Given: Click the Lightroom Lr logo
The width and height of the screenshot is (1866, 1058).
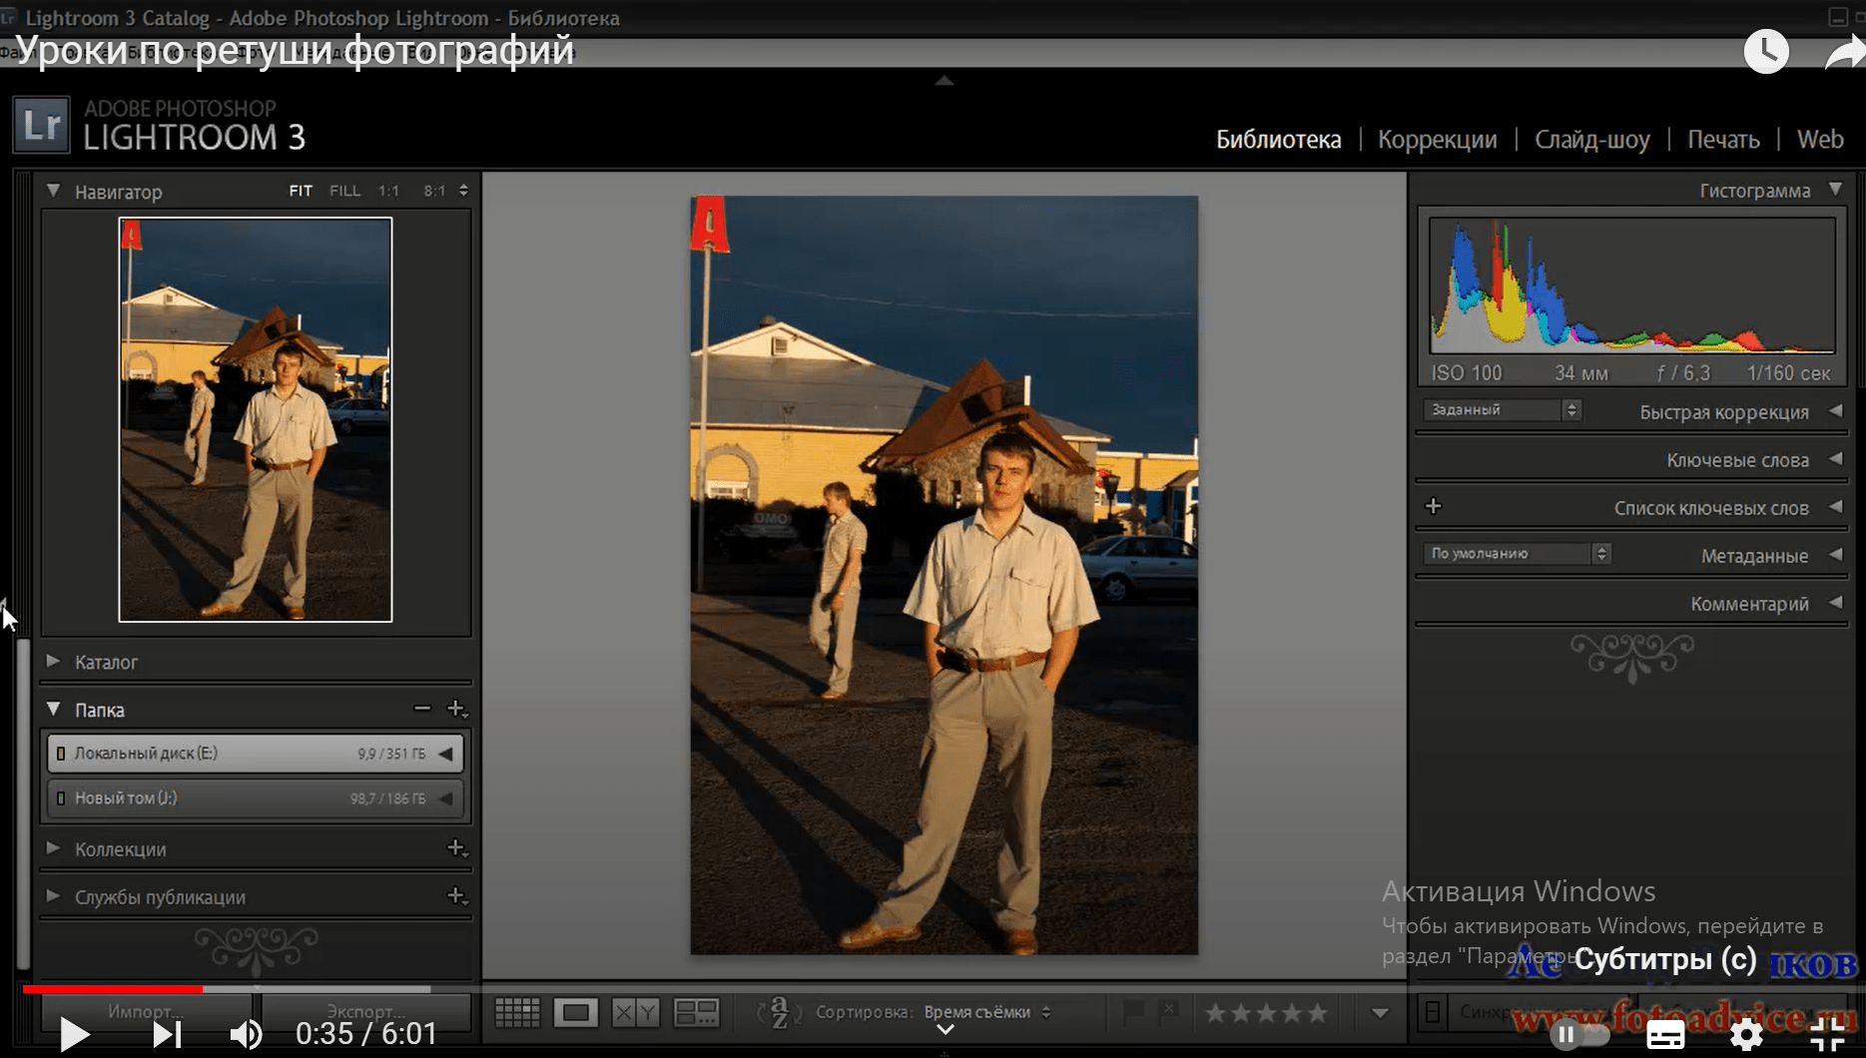Looking at the screenshot, I should [x=42, y=125].
